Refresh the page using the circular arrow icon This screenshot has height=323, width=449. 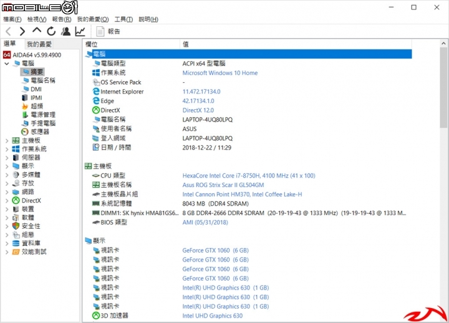click(51, 31)
